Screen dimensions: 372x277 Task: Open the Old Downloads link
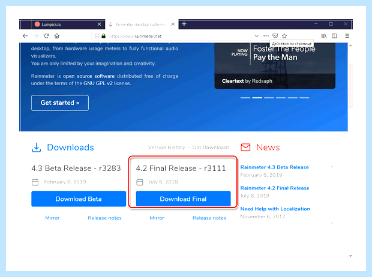[211, 147]
